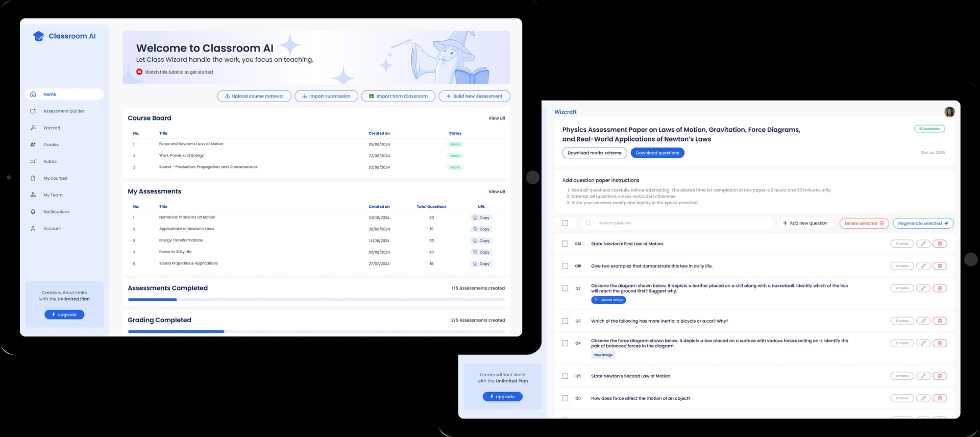Check the Q1B question checkbox
Image resolution: width=980 pixels, height=437 pixels.
point(565,266)
